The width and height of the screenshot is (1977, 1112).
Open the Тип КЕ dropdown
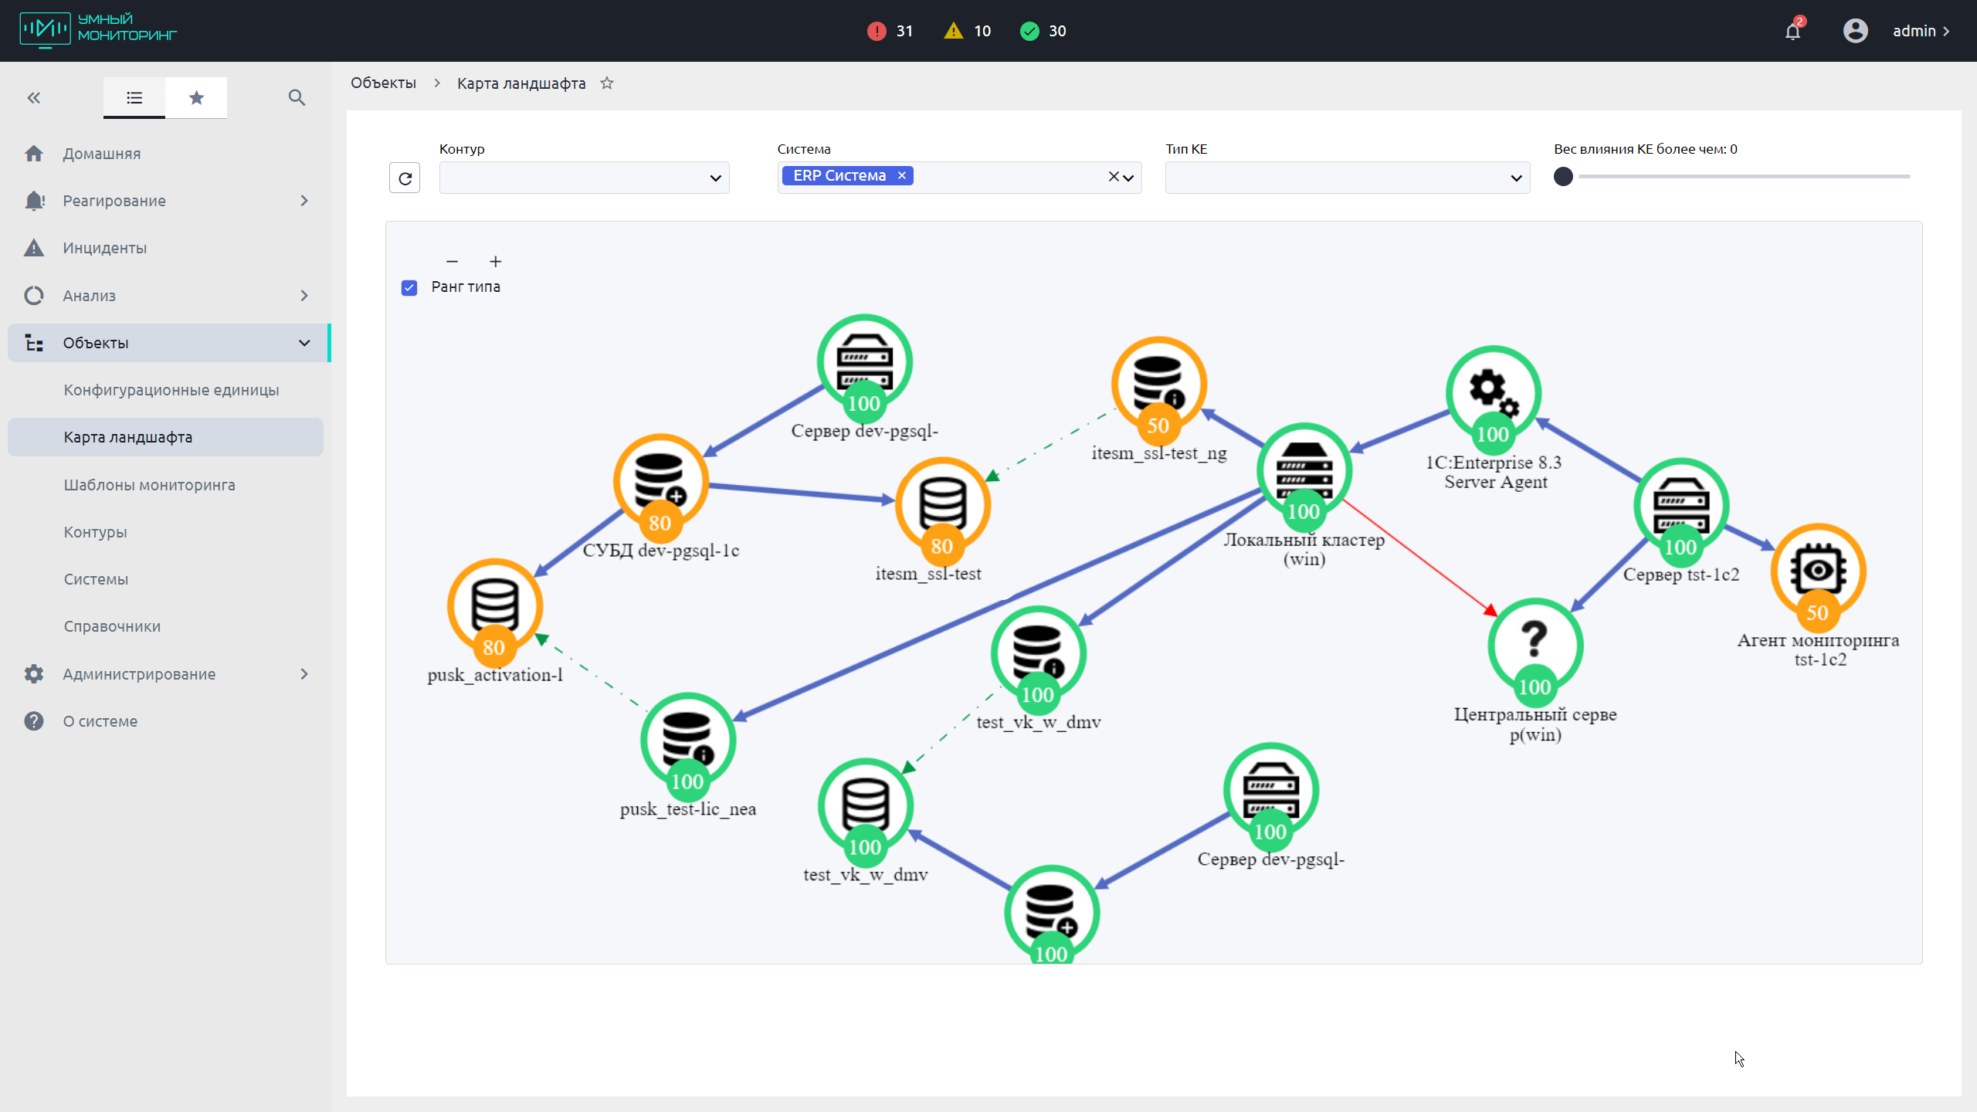pos(1347,178)
